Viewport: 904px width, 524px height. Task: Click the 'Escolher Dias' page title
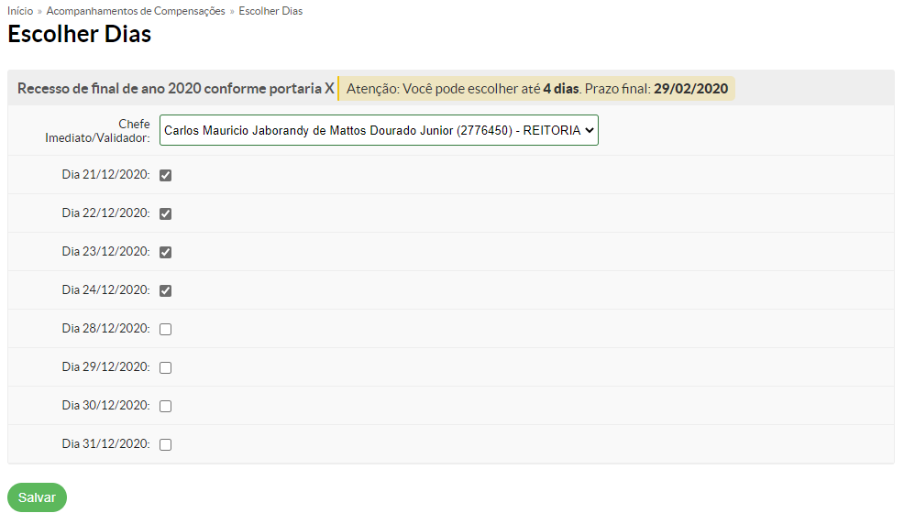coord(80,35)
